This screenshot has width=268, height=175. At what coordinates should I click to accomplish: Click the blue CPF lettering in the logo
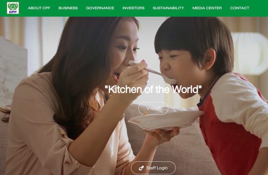[13, 12]
